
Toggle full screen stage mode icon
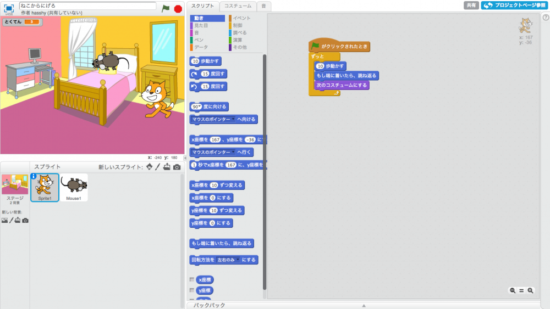[9, 8]
